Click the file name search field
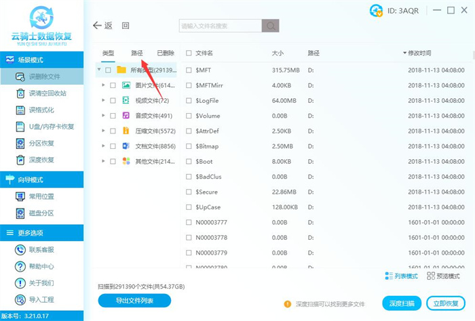This screenshot has width=475, height=321. 220,26
